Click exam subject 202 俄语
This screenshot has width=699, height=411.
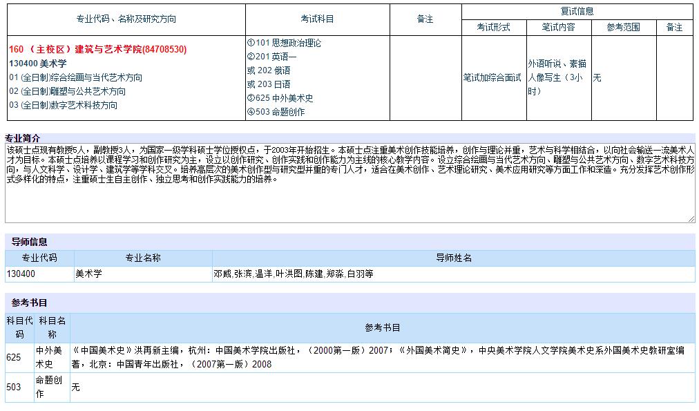(269, 70)
